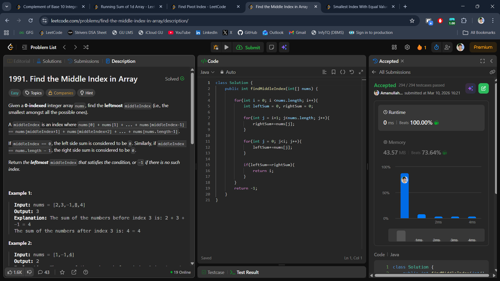Copy submission link icon
This screenshot has width=500, height=281.
pos(492,72)
